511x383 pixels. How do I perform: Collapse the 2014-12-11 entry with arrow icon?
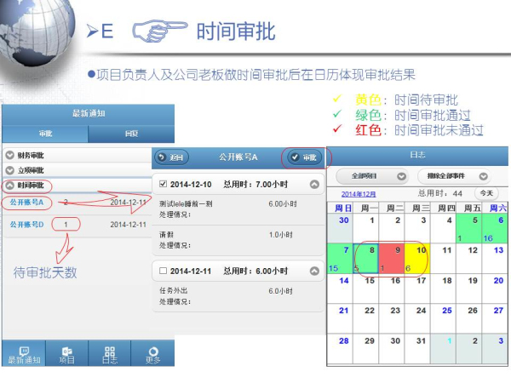point(314,270)
